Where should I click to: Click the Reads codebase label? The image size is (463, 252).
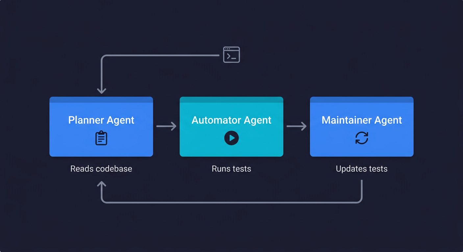101,169
